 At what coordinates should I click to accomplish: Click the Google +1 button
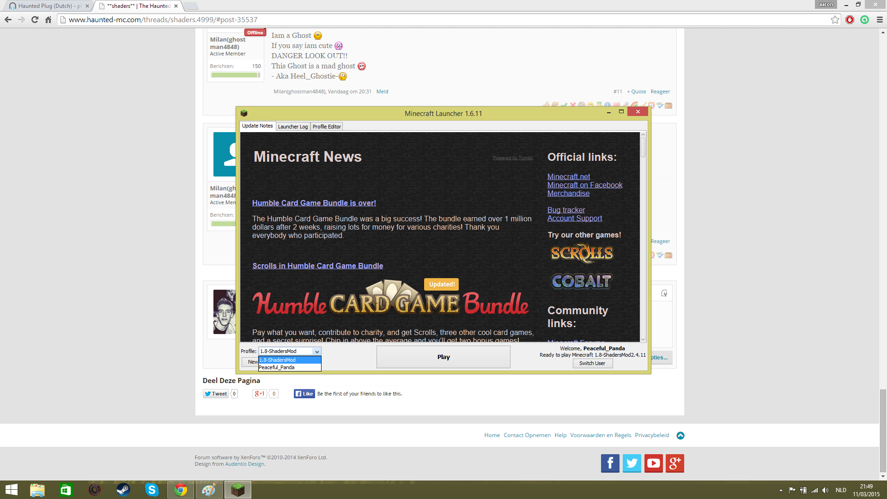pos(259,394)
